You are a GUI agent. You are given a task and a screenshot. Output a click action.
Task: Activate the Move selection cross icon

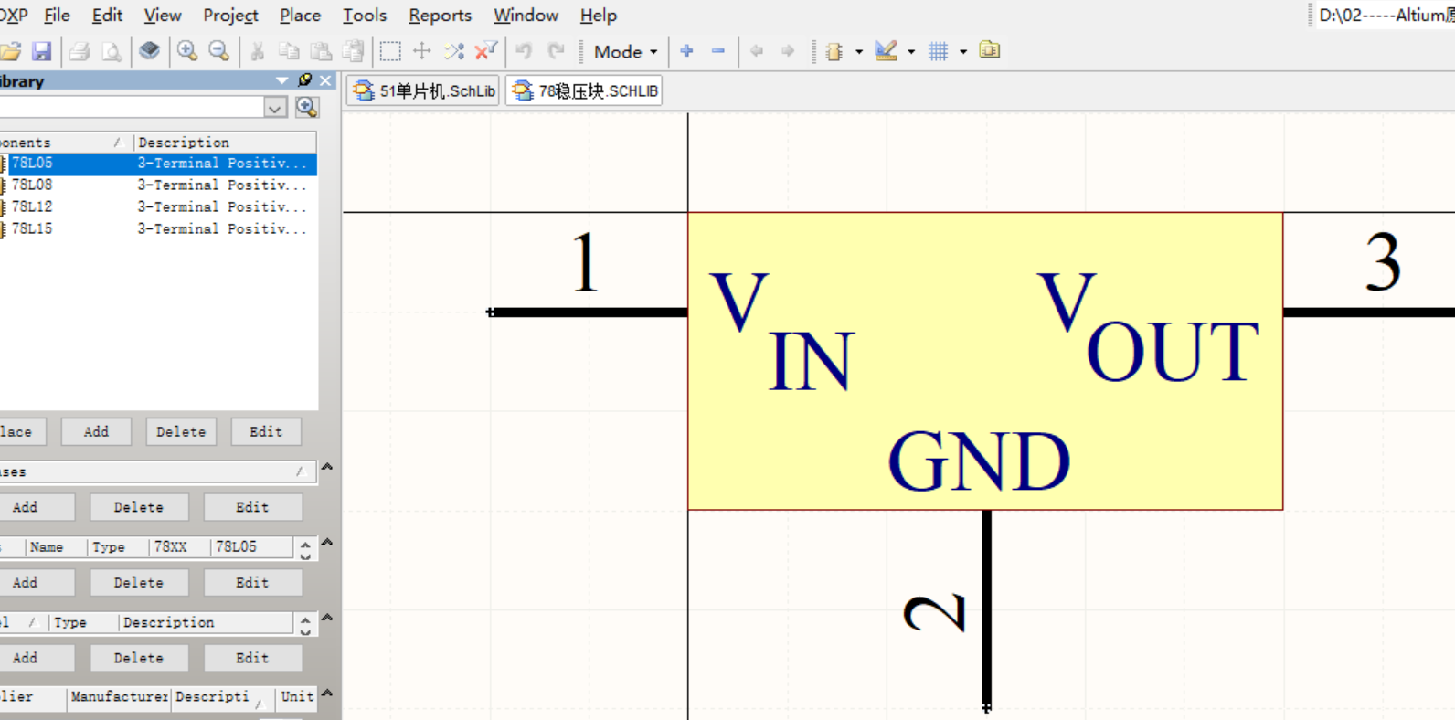(x=422, y=51)
